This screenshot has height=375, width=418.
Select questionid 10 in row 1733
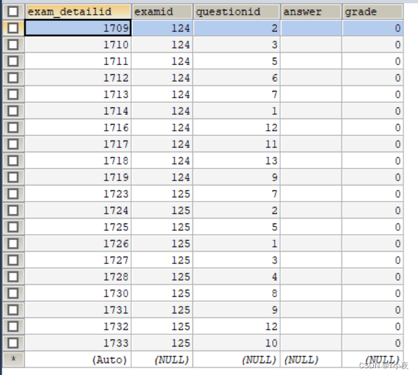[237, 343]
